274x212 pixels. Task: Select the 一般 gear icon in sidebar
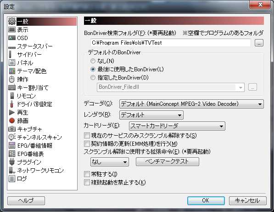pos(12,21)
